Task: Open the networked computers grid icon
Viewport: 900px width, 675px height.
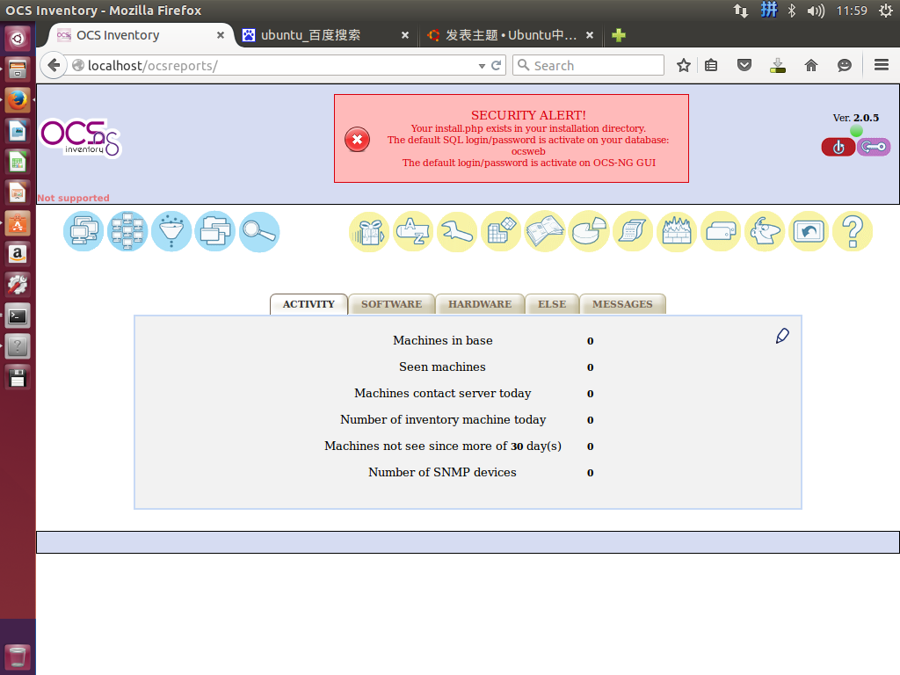Action: [x=127, y=231]
